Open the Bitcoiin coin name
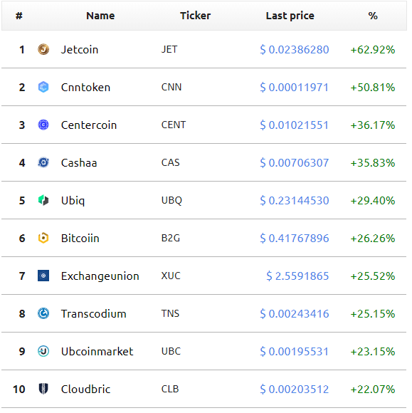Screen dimensions: 412x413 (x=80, y=238)
